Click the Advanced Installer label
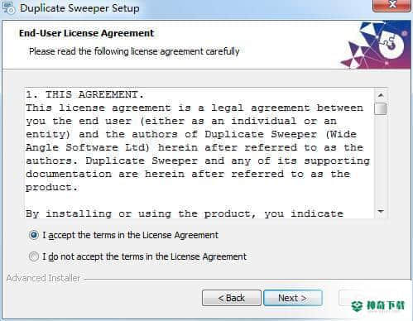 click(x=43, y=278)
